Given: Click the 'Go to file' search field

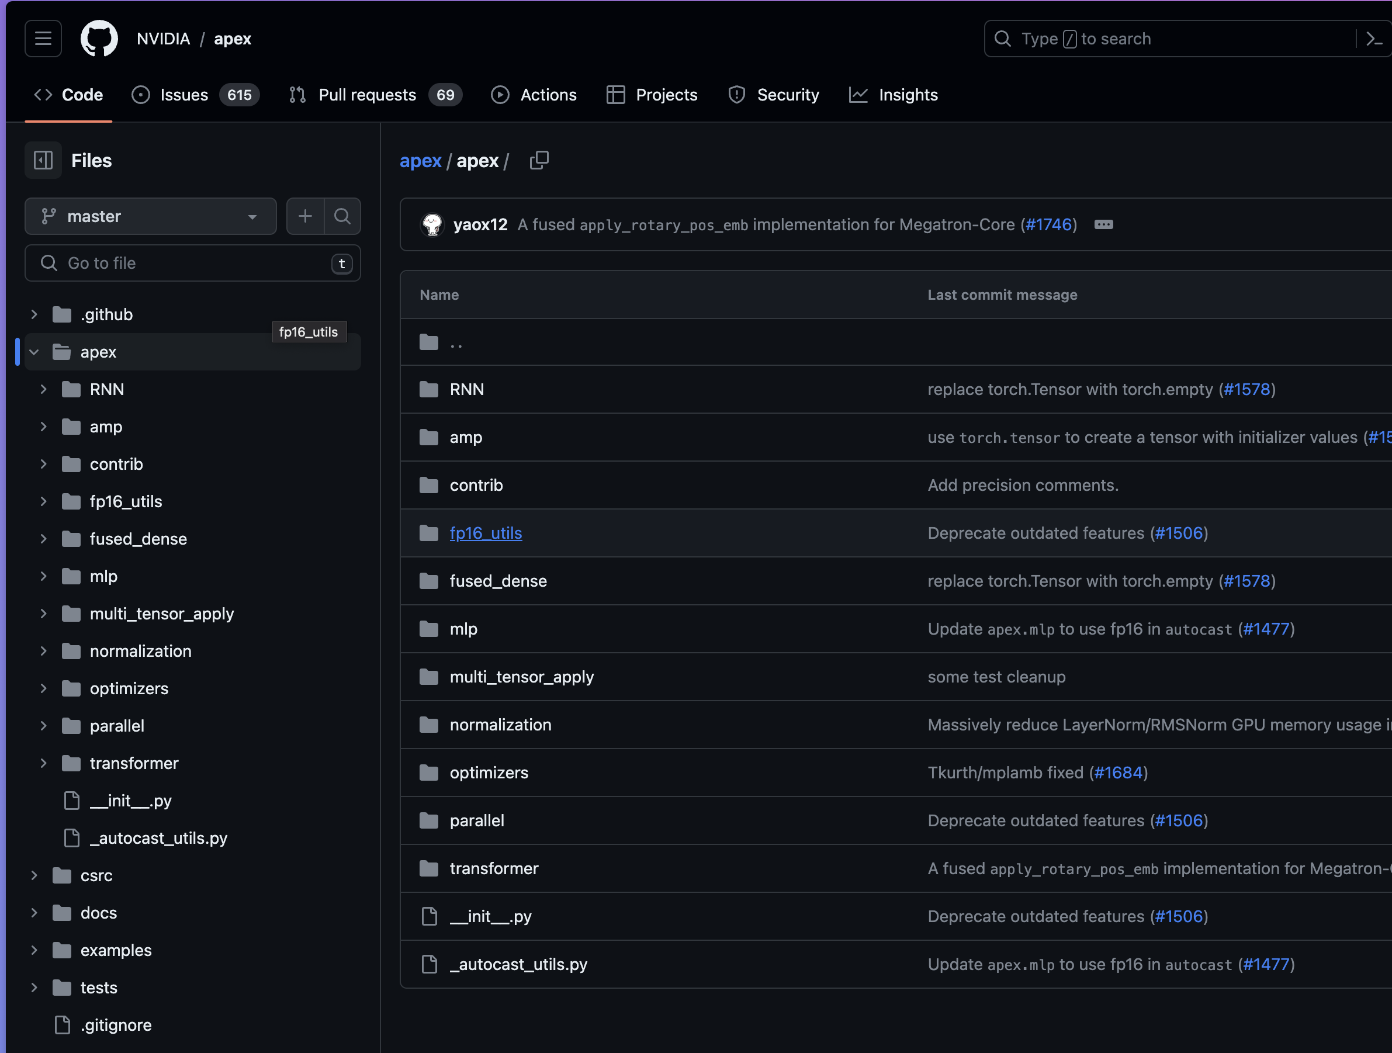Looking at the screenshot, I should click(x=193, y=263).
